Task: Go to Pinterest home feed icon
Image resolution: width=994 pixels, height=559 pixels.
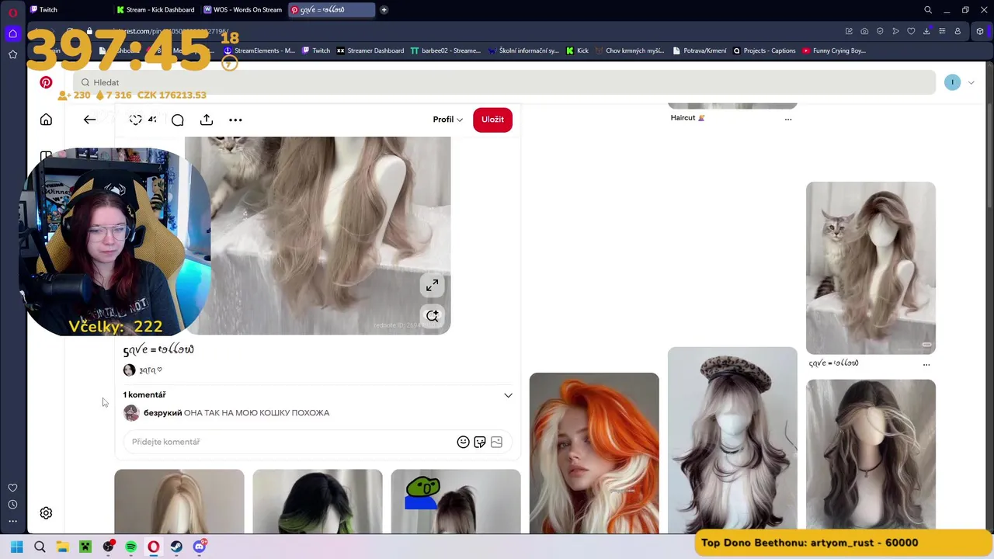Action: click(46, 120)
